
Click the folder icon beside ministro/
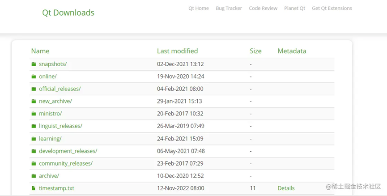click(x=34, y=114)
